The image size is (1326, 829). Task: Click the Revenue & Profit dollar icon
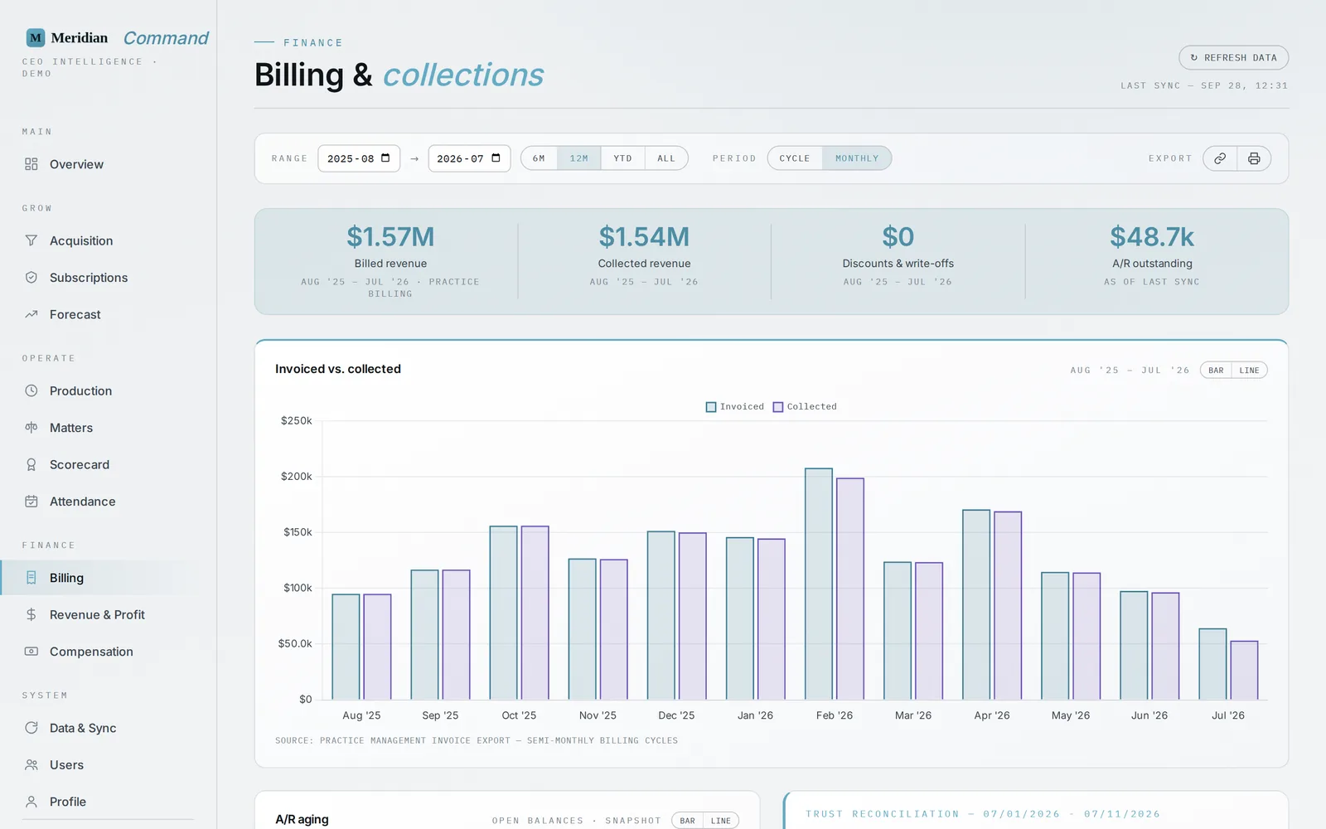click(31, 614)
